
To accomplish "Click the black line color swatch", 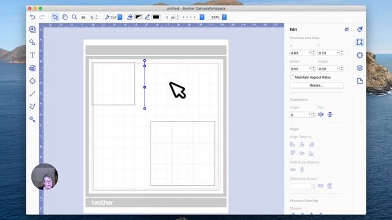I will [156, 17].
